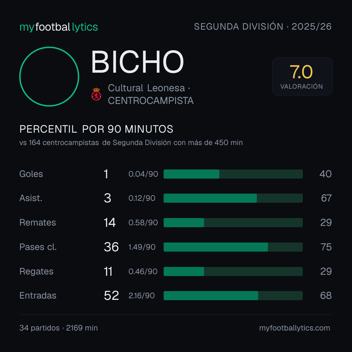Click the percentile value 75 for Pases cl.
Screen dimensions: 352x352
pyautogui.click(x=326, y=247)
